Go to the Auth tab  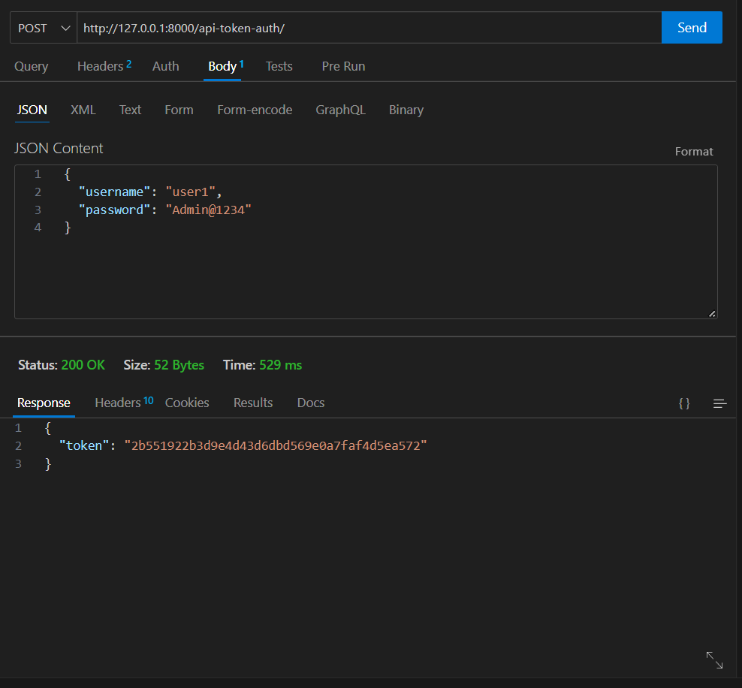(166, 66)
